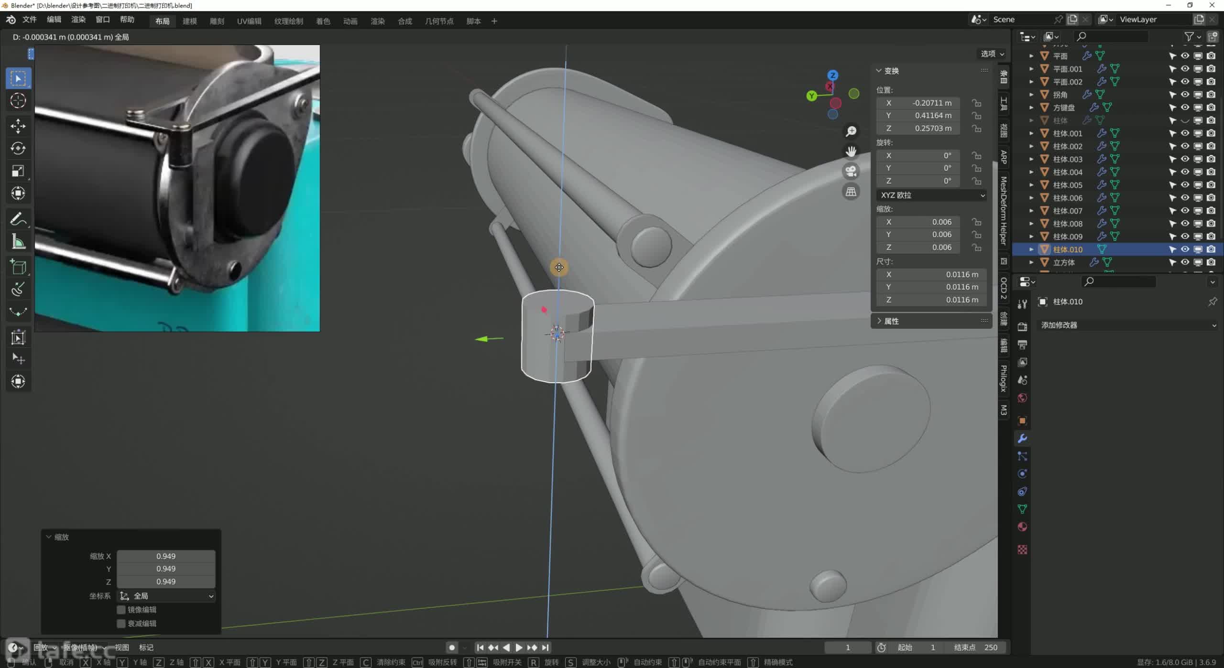Enable the 镜像编辑 checkbox
The image size is (1224, 668).
(121, 610)
